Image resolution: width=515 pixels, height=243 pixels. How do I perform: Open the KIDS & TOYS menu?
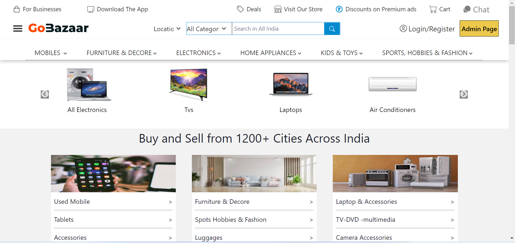coord(341,53)
